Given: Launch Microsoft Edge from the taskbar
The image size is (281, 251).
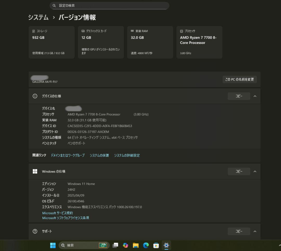Looking at the screenshot, I should coord(146,245).
